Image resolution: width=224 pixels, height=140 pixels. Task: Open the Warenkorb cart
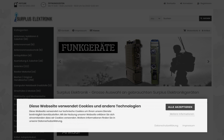click(192, 31)
